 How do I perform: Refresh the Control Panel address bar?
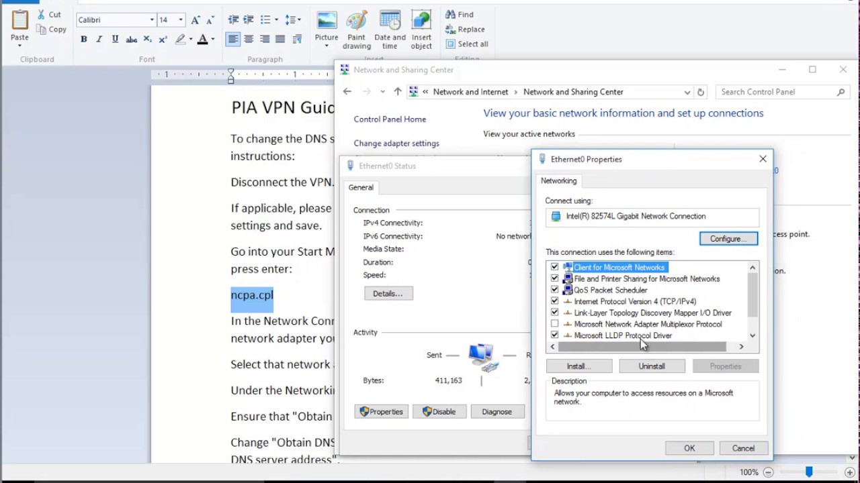(x=701, y=92)
